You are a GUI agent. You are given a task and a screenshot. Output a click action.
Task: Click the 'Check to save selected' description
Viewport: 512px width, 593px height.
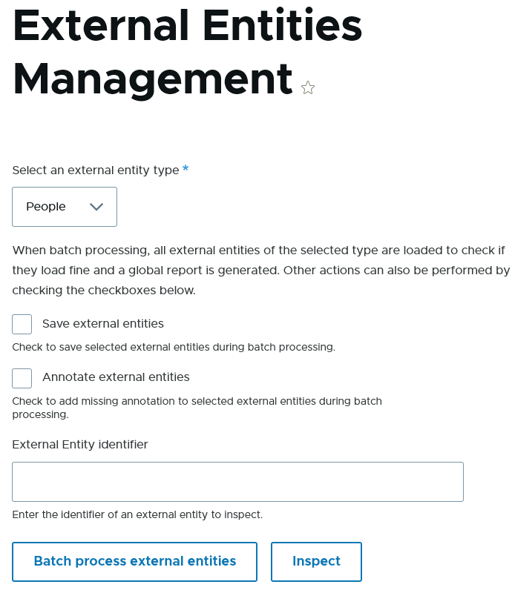(174, 347)
